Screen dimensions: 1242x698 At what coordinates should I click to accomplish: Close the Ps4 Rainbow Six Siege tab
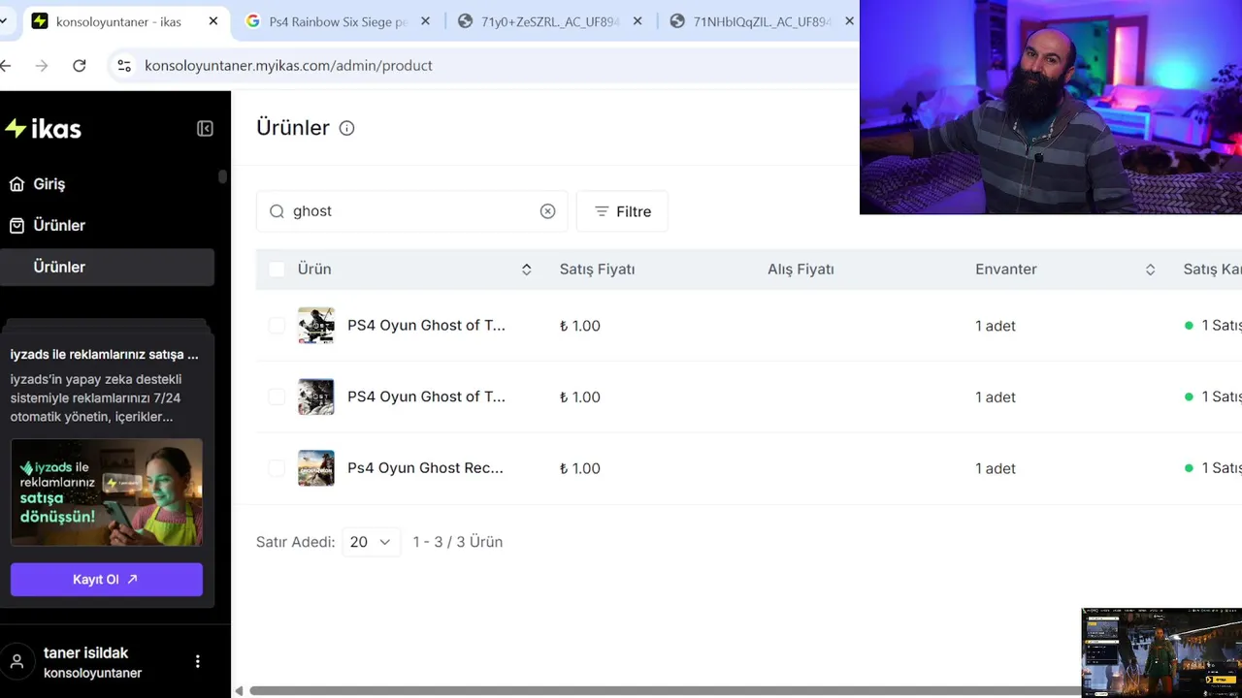click(x=426, y=21)
